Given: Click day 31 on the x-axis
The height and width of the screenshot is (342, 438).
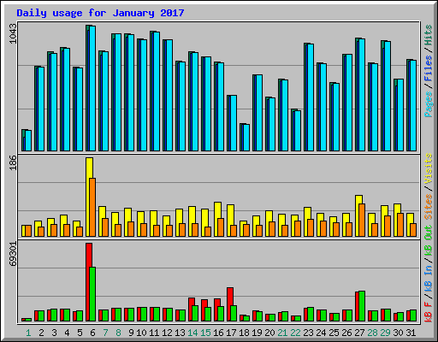Looking at the screenshot, I should pos(411,333).
